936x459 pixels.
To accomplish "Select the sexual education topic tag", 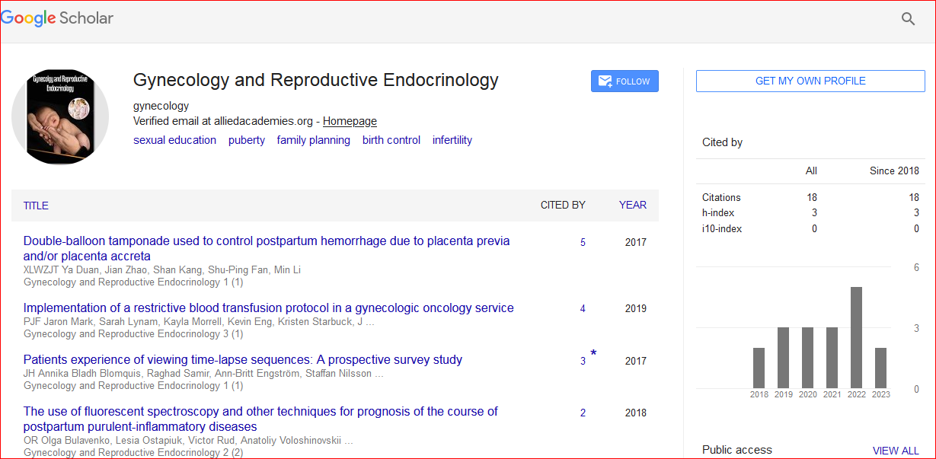I will click(174, 140).
